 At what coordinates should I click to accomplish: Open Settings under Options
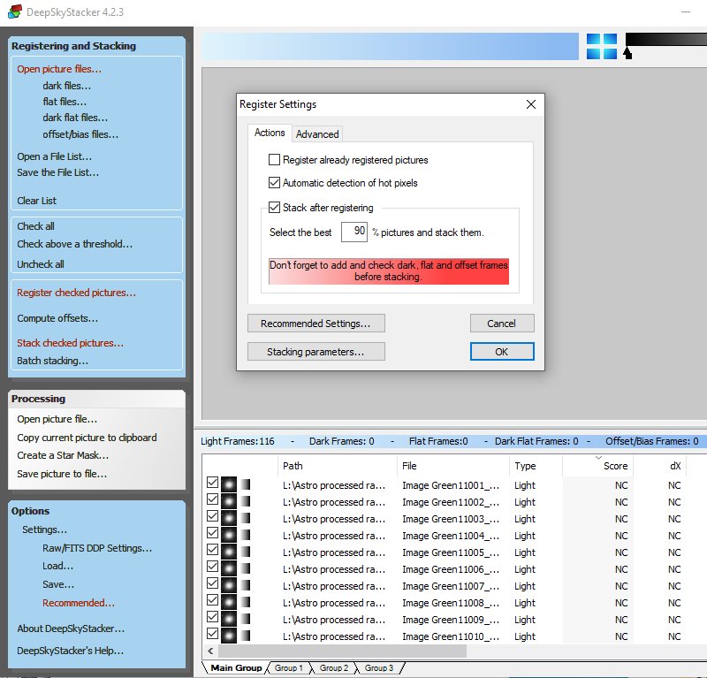pos(45,529)
